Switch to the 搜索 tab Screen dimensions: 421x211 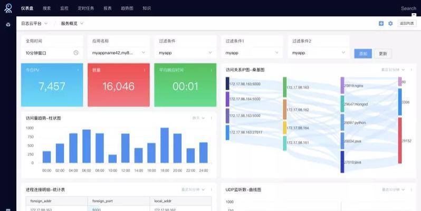(x=47, y=8)
